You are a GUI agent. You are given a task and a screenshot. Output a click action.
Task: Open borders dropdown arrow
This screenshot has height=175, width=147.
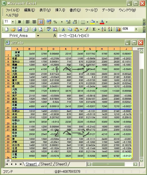87,22
